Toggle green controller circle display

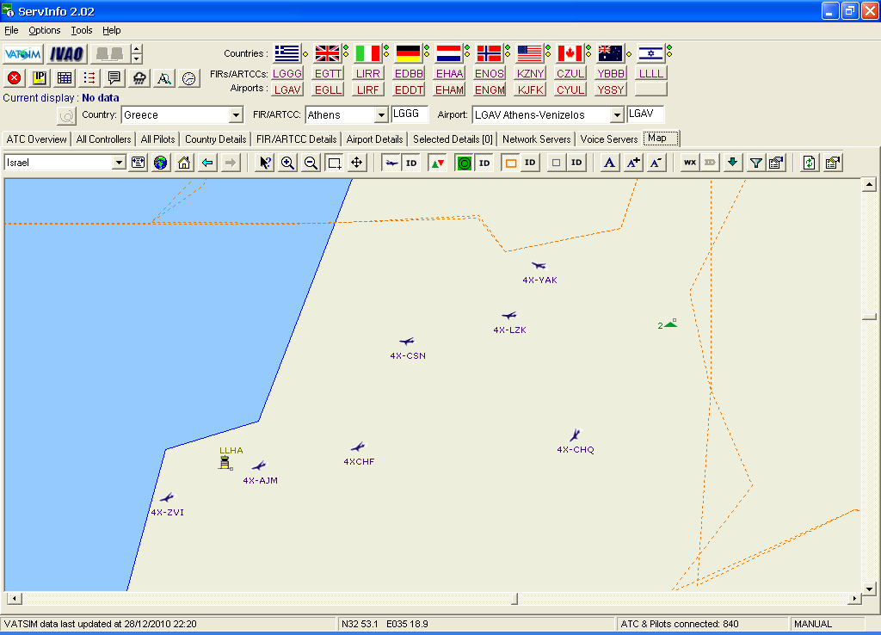[x=465, y=163]
